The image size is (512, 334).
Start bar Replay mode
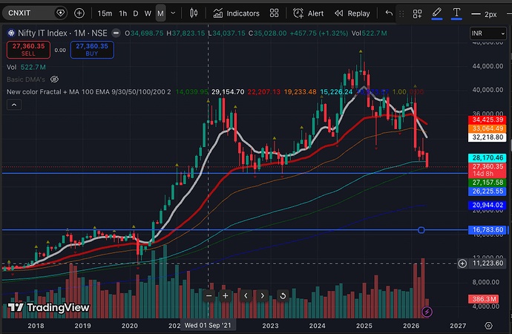pyautogui.click(x=352, y=13)
